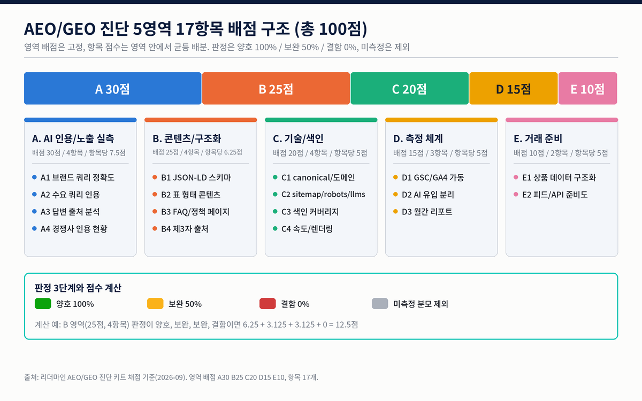The image size is (642, 401).
Task: Select the D. 측정 체계 heading
Action: (418, 139)
